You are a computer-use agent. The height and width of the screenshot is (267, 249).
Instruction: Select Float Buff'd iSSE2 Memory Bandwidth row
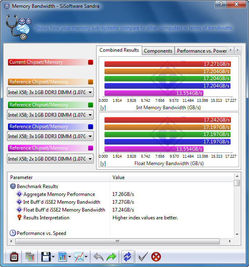pyautogui.click(x=120, y=210)
